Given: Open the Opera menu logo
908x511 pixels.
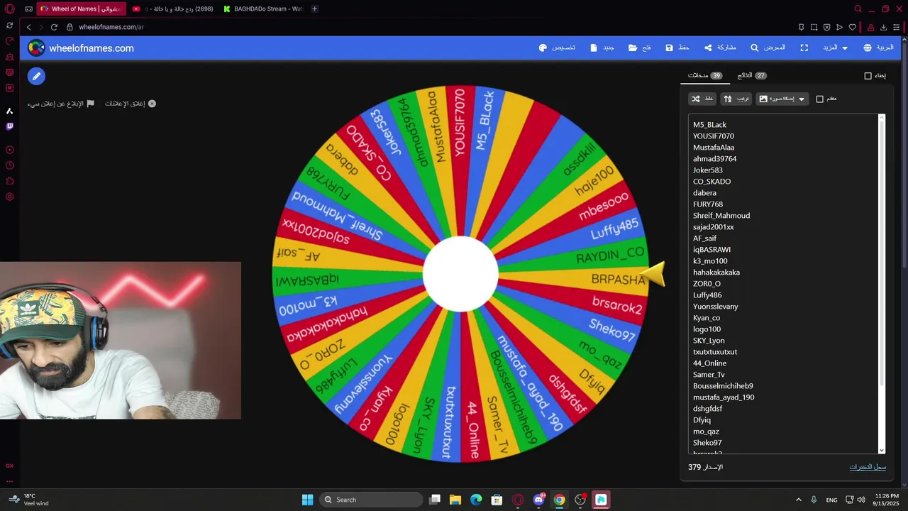Looking at the screenshot, I should point(9,9).
